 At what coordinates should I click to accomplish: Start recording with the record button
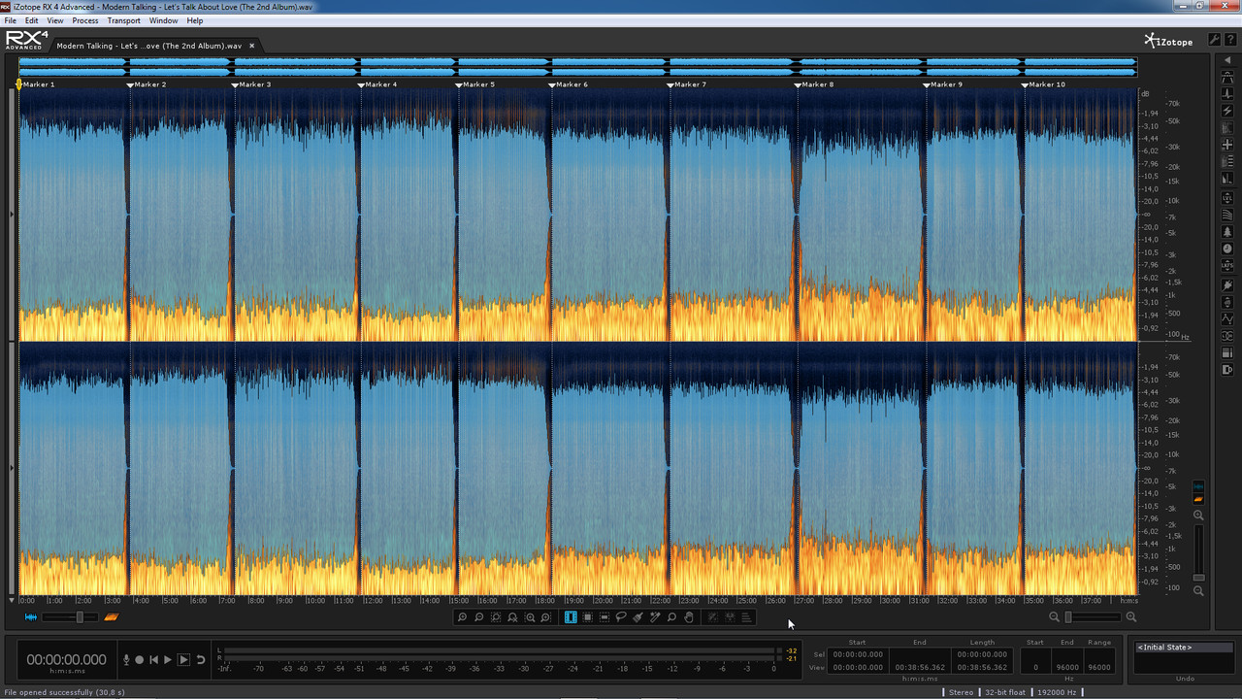[139, 660]
